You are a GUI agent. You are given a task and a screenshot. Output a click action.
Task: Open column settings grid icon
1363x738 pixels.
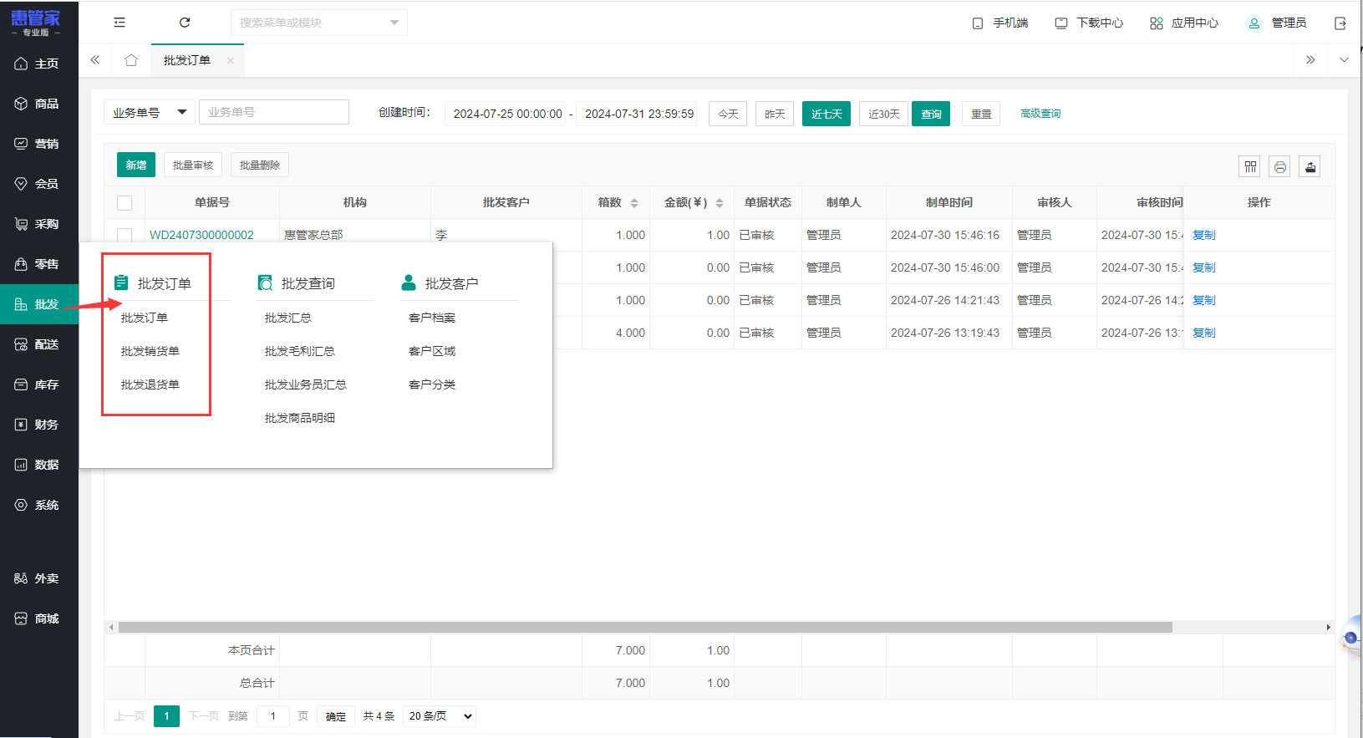click(1250, 167)
